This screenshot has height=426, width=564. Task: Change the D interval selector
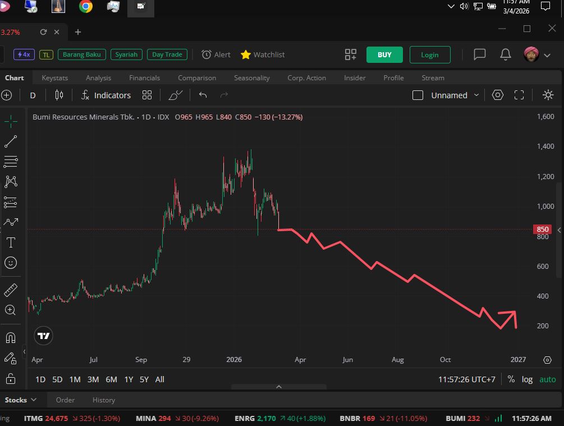33,95
